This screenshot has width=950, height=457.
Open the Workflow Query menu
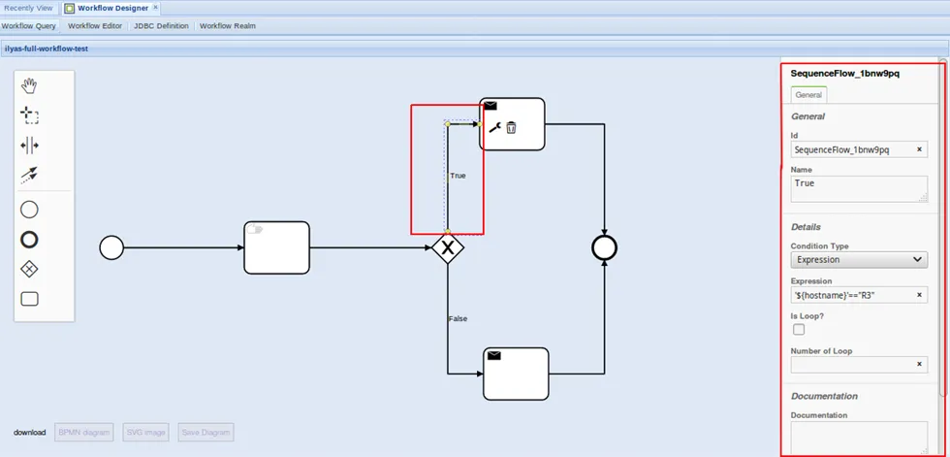click(29, 26)
